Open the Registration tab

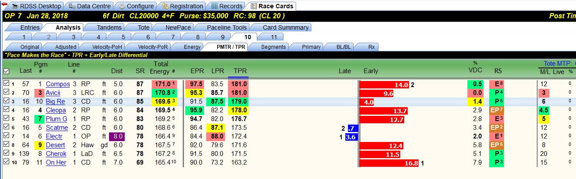click(181, 6)
